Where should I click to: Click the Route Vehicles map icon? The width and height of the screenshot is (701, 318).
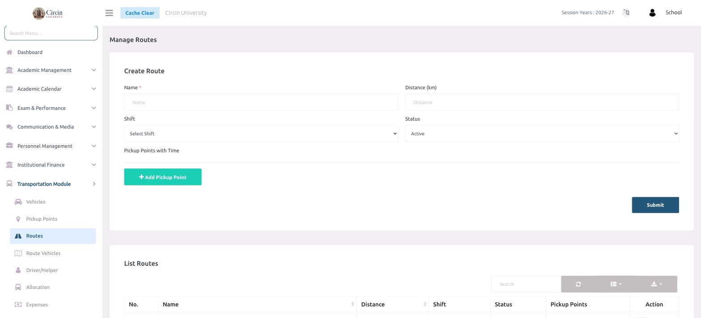click(x=18, y=253)
